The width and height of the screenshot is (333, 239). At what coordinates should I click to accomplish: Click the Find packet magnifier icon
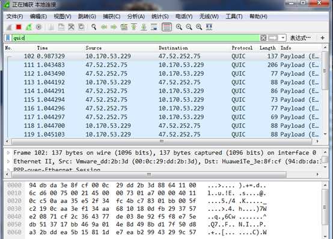point(94,27)
